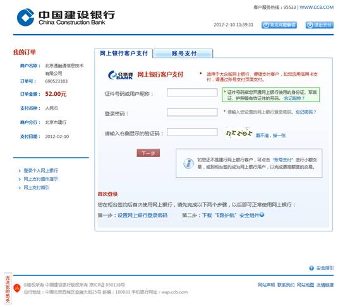Open 网站声明 footer link

click(266, 285)
